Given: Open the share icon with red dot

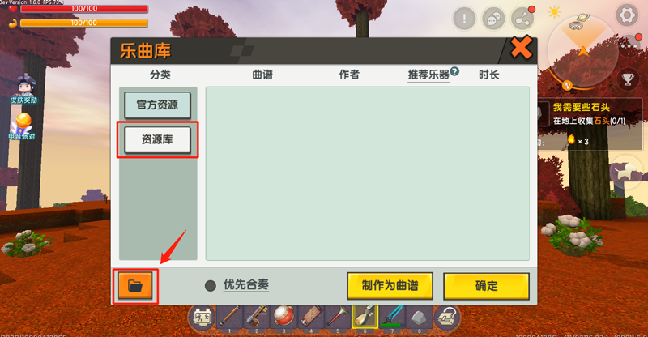Looking at the screenshot, I should [x=522, y=19].
